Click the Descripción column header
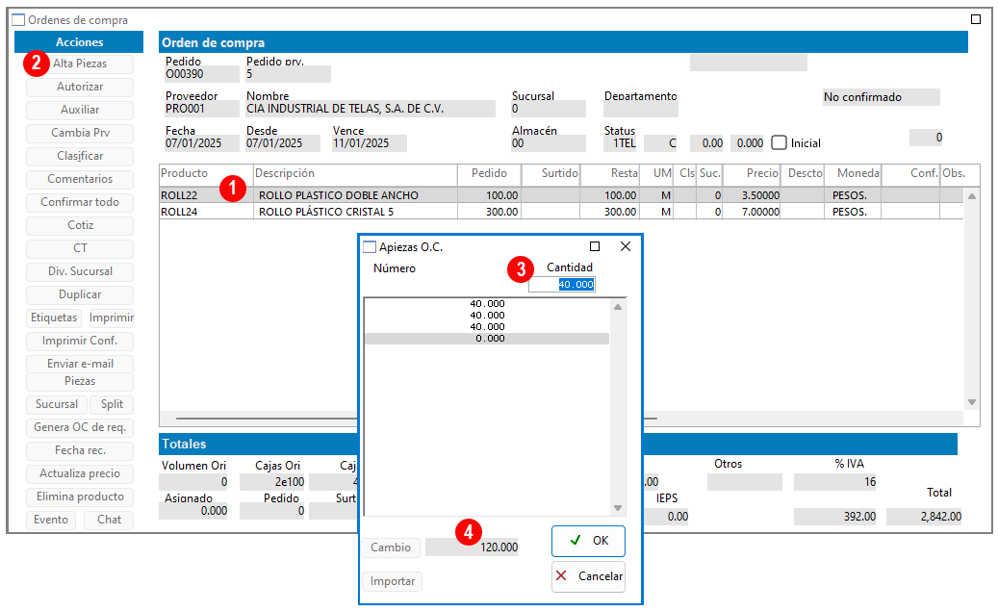The image size is (998, 611). (355, 173)
